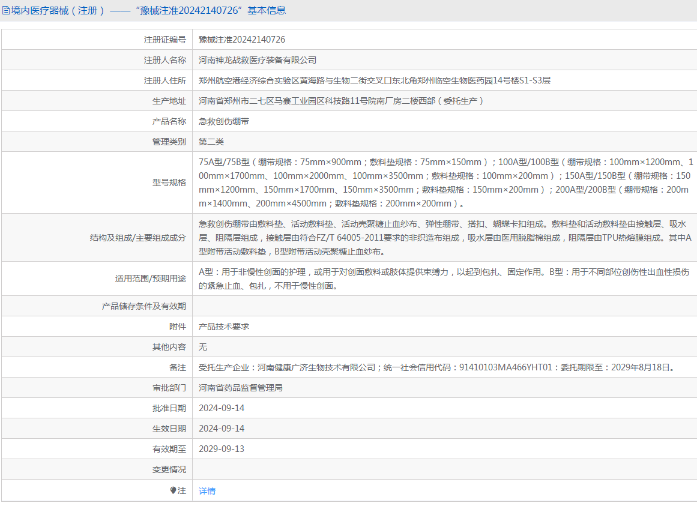Select the approving department 河南省药品监督管理局
The height and width of the screenshot is (509, 697).
[241, 388]
